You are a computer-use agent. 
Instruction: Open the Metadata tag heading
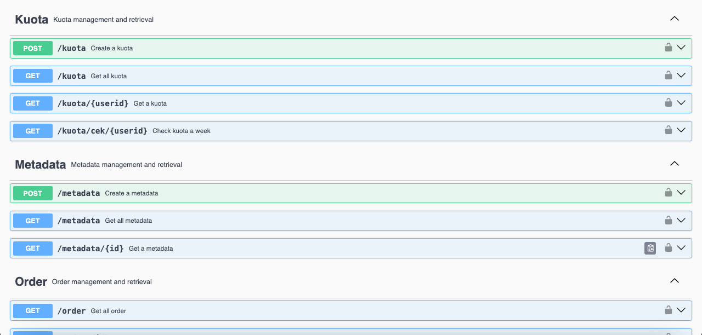point(40,164)
